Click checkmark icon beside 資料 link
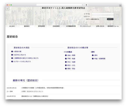Image resolution: width=127 pixels, height=107 pixels. coord(93,55)
